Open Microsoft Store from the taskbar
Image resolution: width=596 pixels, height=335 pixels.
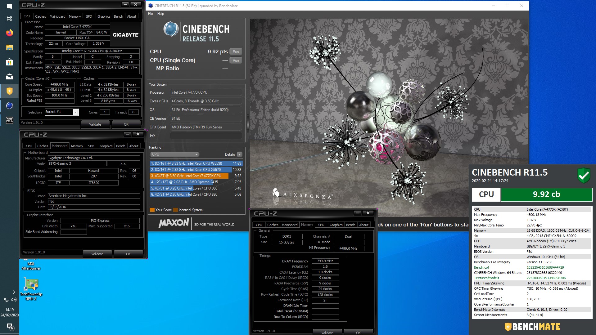point(9,62)
